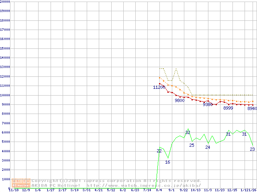Click the dashed olive line's highest peak
Image resolution: width=257 pixels, height=192 pixels.
click(176, 69)
